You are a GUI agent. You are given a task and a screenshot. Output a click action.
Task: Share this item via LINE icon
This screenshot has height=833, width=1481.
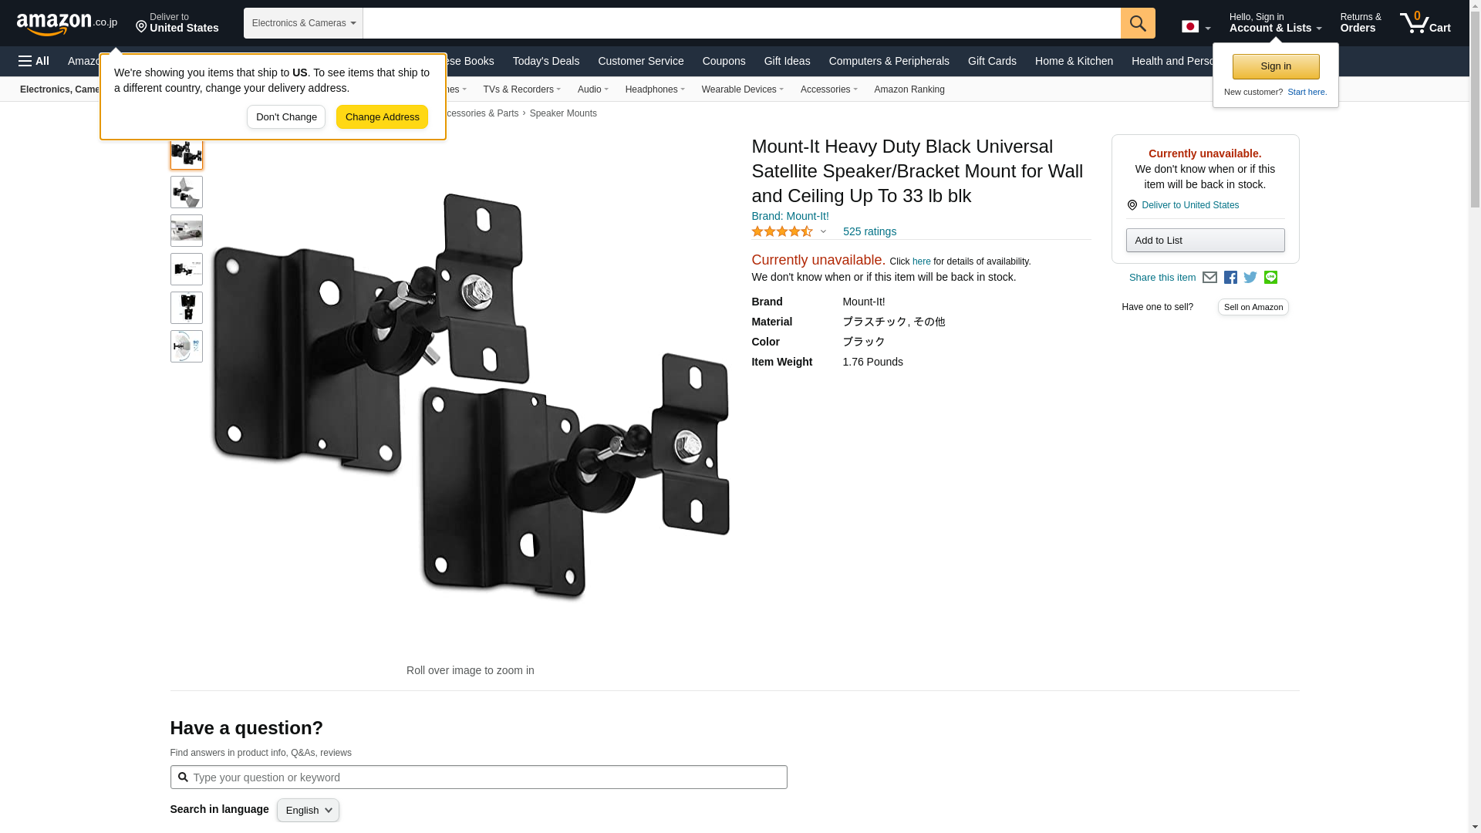pos(1270,278)
